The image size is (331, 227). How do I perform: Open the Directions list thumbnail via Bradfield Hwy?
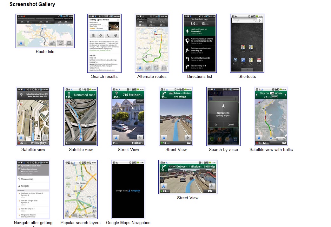[200, 43]
